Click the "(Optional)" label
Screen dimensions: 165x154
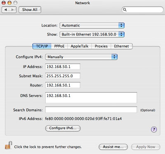148,110
